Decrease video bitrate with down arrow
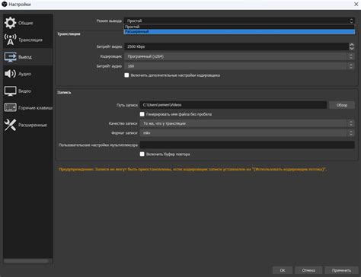The image size is (361, 277). point(352,48)
